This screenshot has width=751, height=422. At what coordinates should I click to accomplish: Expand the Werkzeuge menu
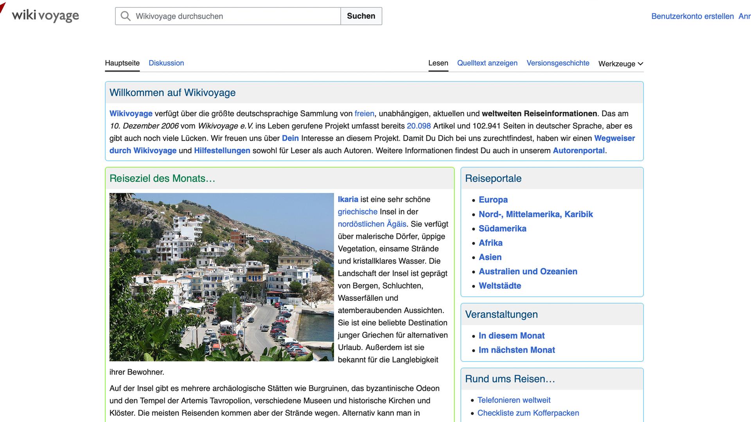tap(620, 63)
